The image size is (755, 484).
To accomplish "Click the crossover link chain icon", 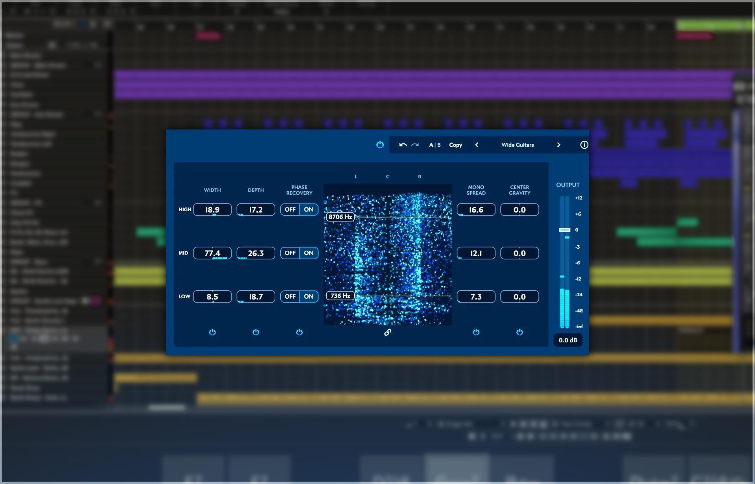I will tap(388, 333).
